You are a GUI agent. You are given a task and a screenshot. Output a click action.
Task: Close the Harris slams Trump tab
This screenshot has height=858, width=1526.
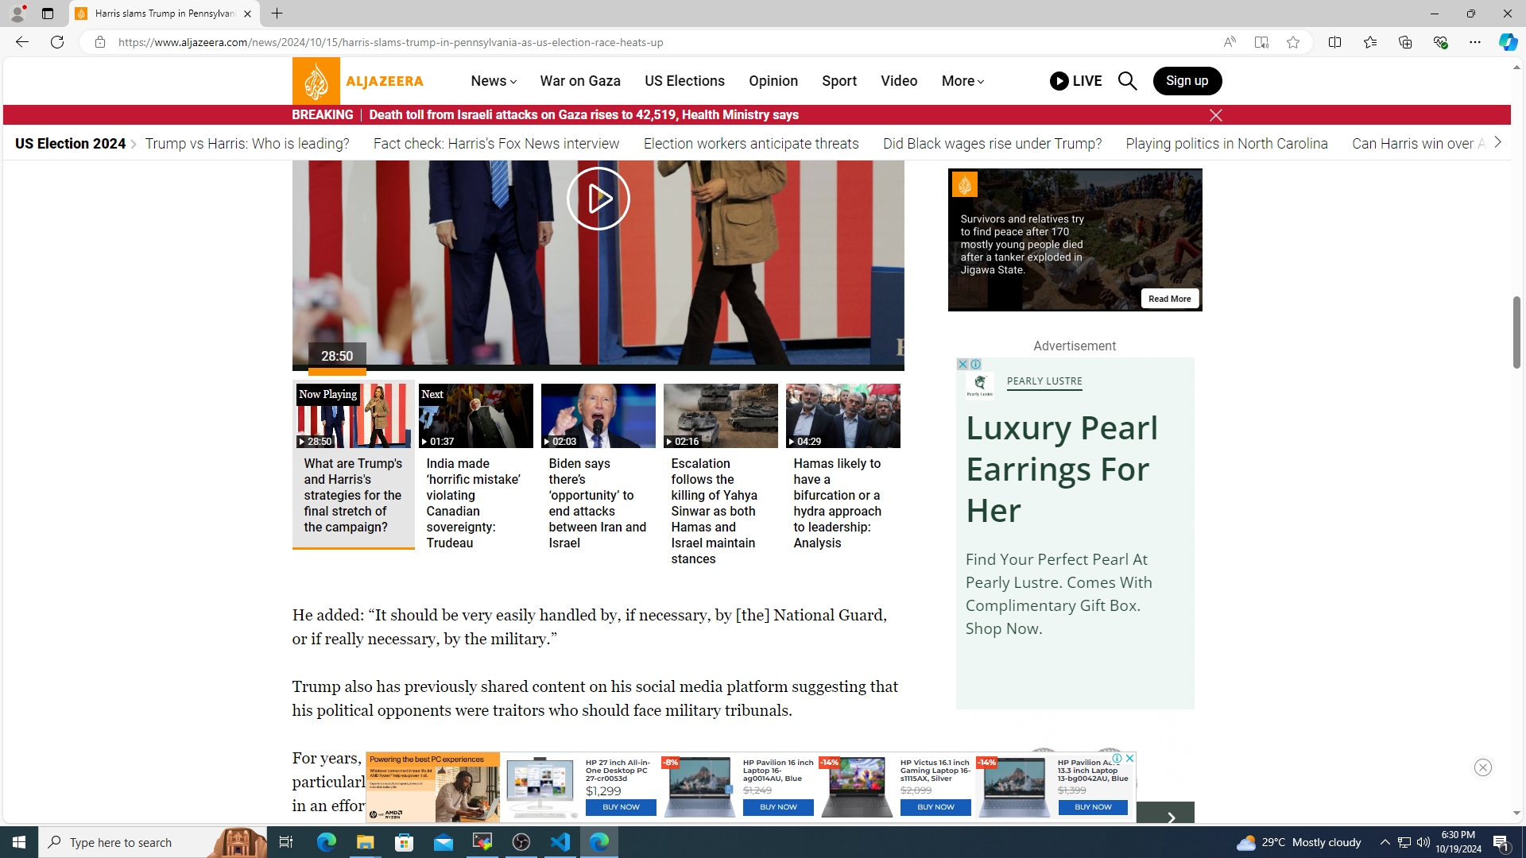[247, 14]
